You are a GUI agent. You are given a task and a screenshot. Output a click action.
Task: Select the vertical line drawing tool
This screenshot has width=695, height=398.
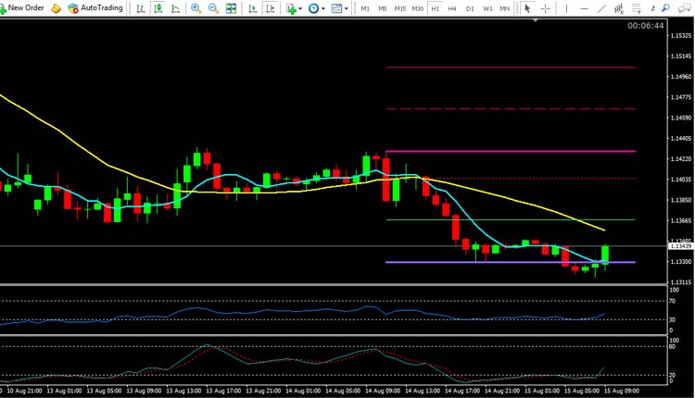coord(566,8)
